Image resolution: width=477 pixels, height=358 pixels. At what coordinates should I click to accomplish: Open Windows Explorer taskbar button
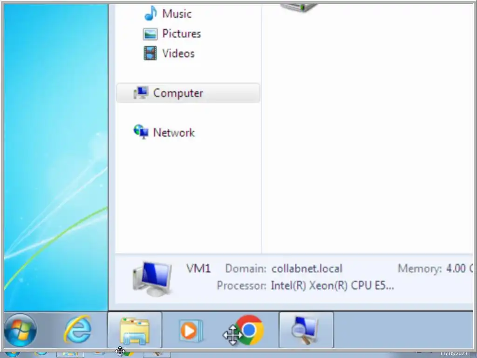(135, 330)
